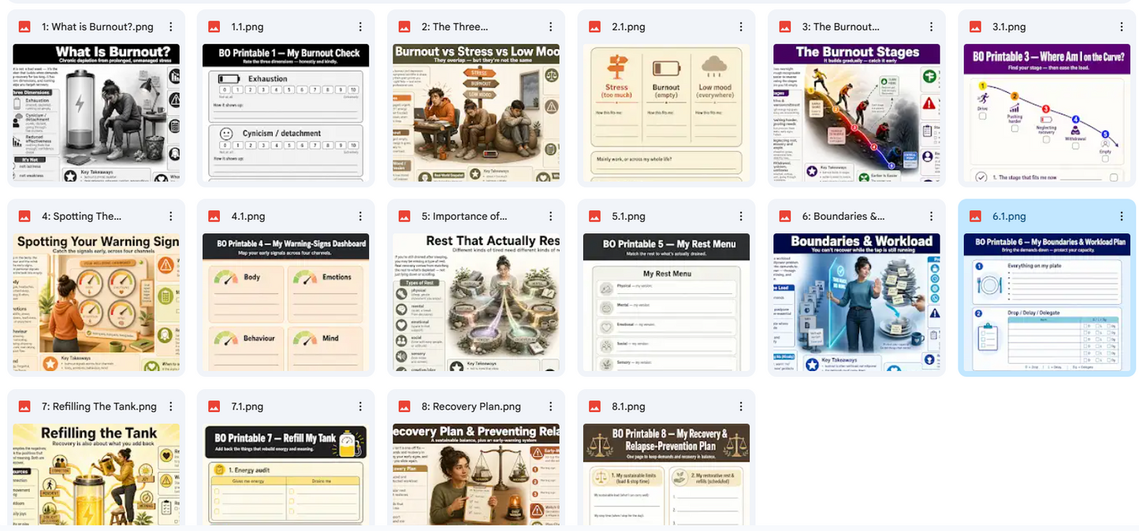Click image file icon of 8: Recovery Plan.png
The width and height of the screenshot is (1139, 531).
[404, 407]
